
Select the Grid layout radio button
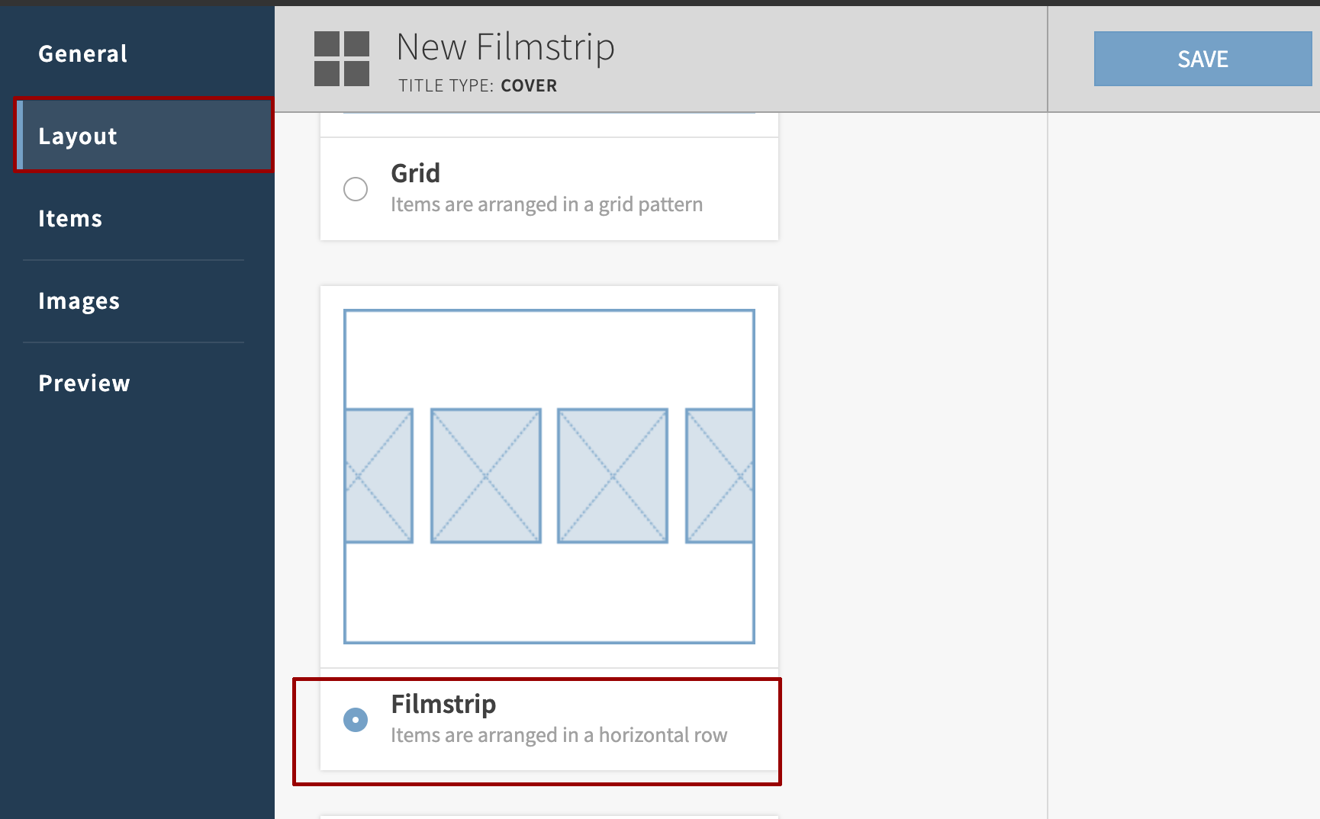click(x=356, y=189)
